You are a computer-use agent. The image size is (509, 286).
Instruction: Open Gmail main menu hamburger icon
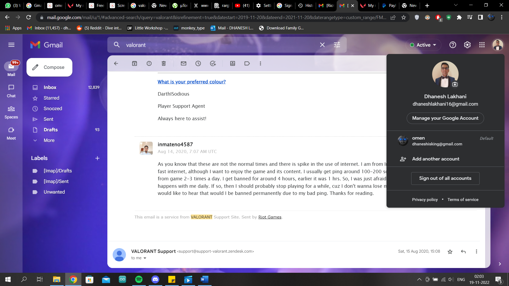(11, 45)
